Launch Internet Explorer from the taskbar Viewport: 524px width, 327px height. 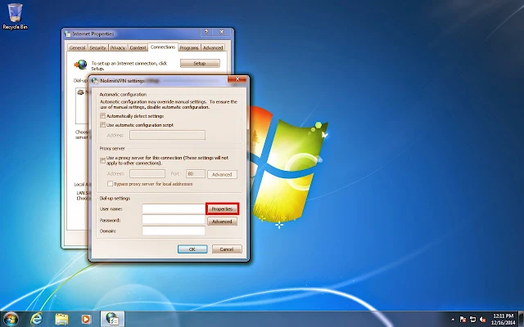click(x=36, y=319)
